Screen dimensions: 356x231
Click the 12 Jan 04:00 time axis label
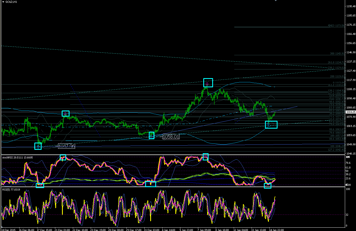tap(241, 230)
